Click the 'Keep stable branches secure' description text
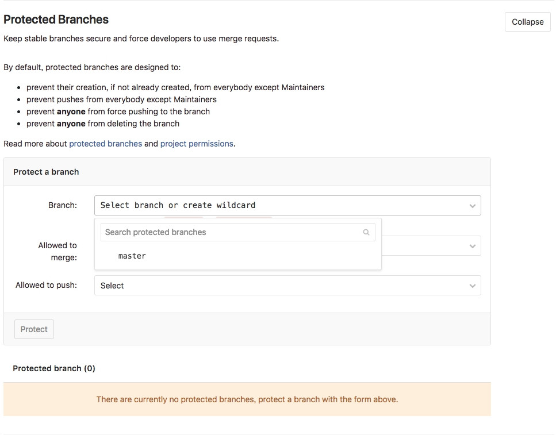Viewport: 556px width, 435px height. tap(141, 39)
